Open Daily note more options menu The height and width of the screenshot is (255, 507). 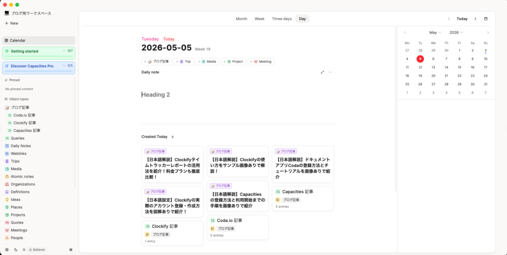(x=330, y=72)
